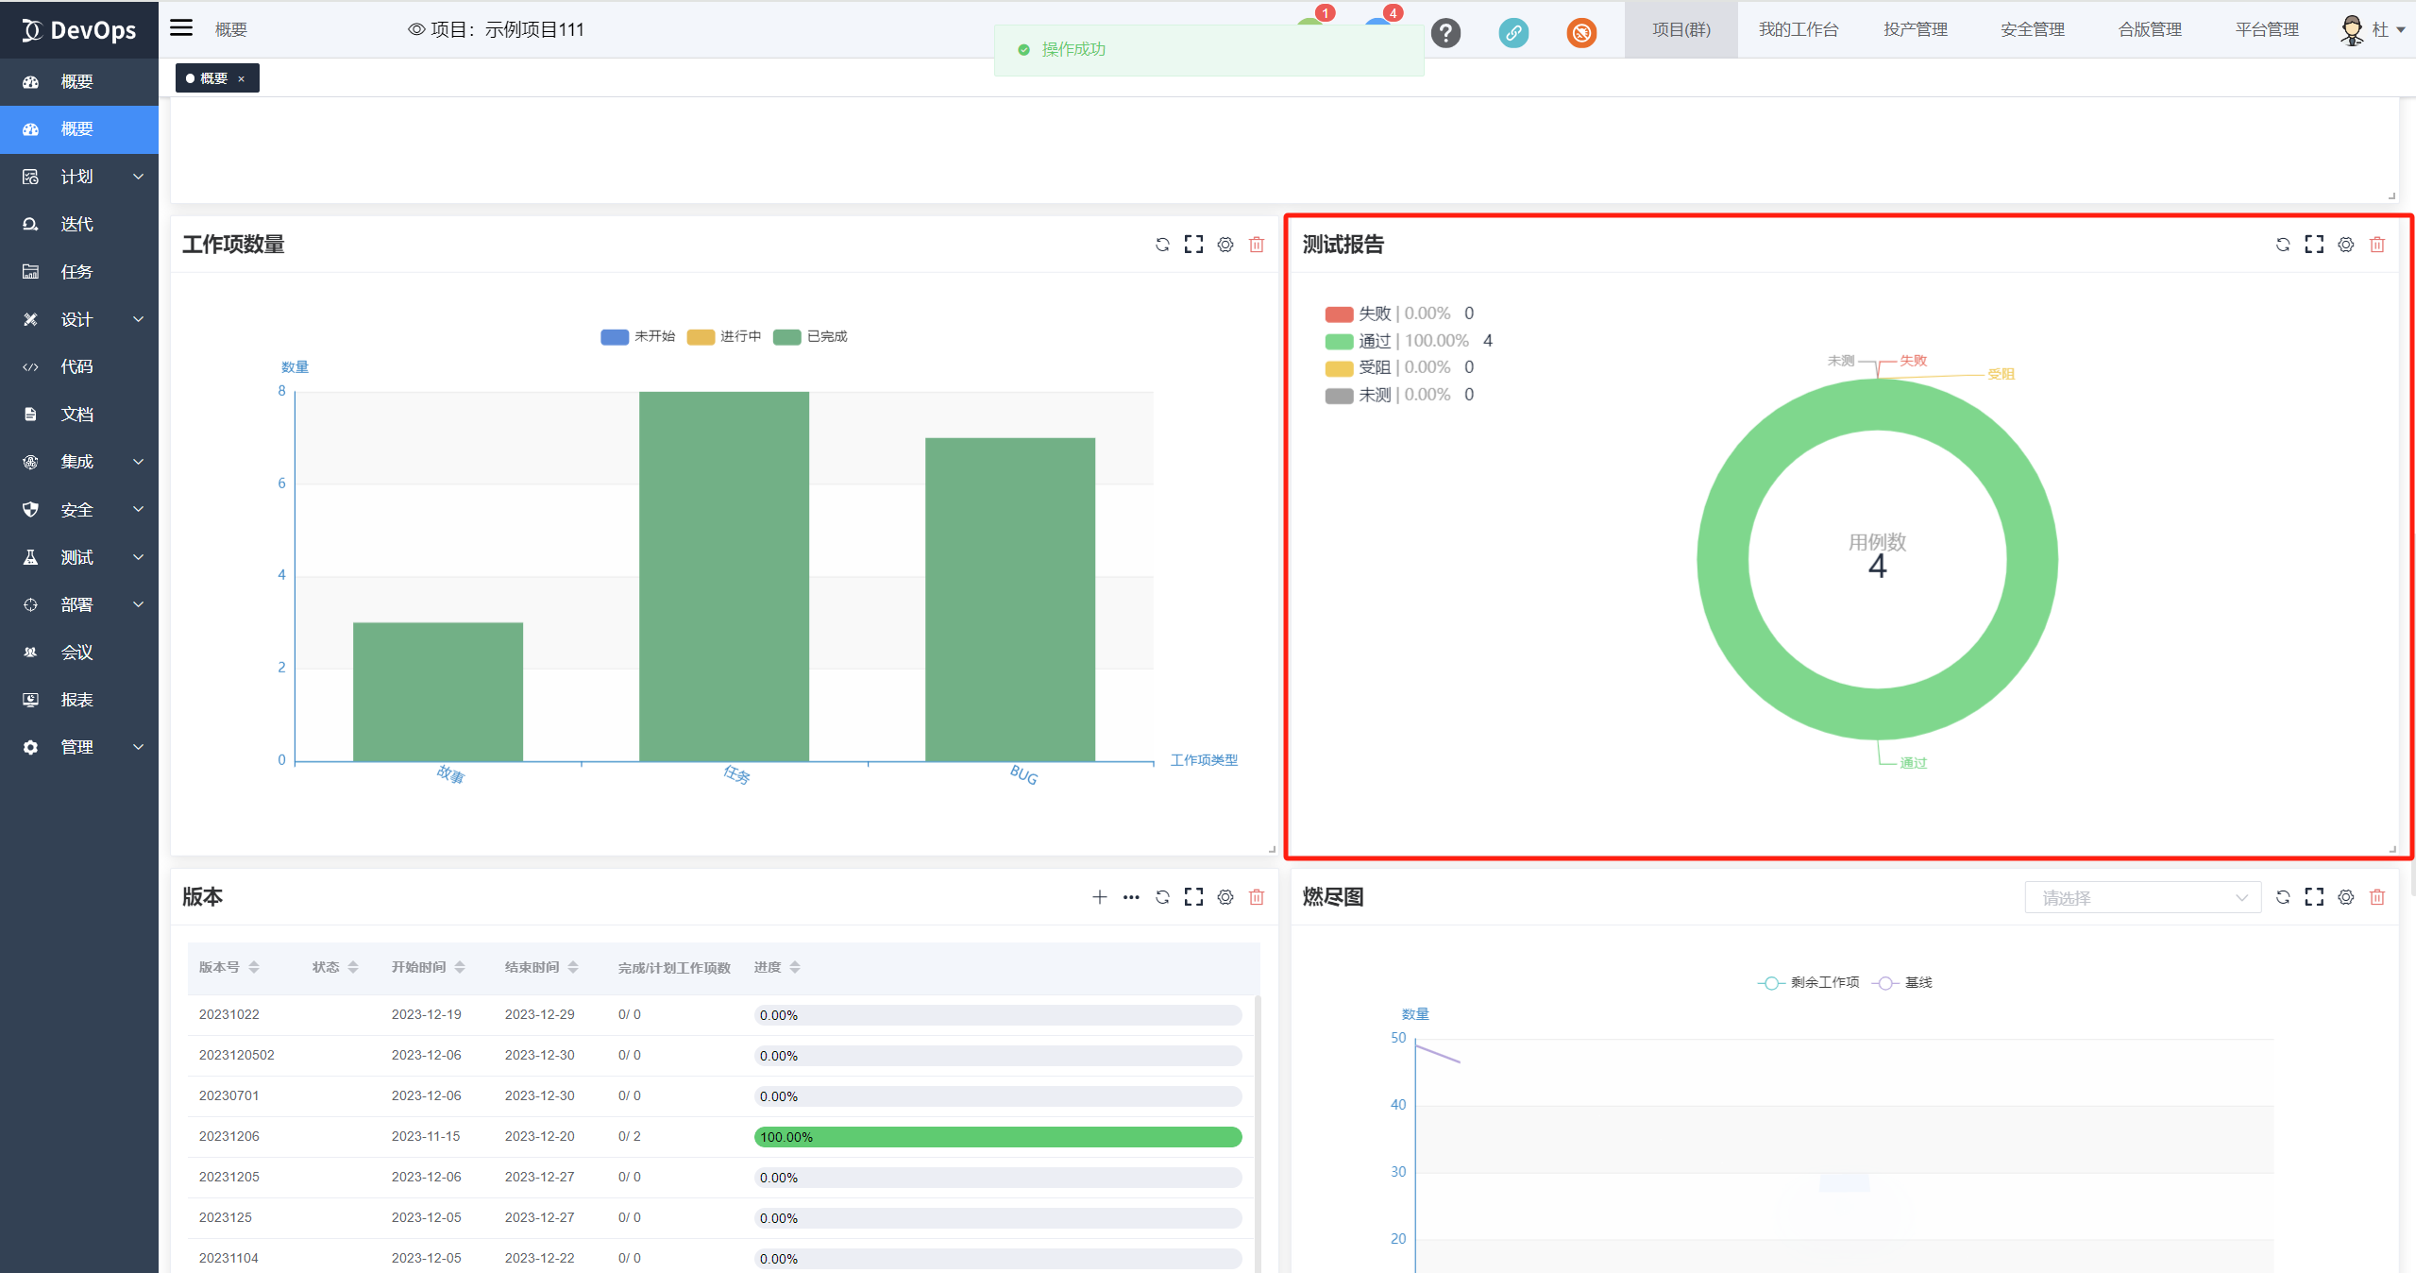
Task: Collapse sidebar with hamburger menu icon
Action: pos(181,28)
